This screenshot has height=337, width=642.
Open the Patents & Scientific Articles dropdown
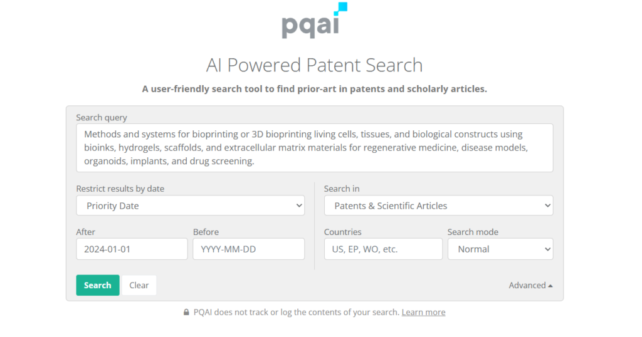(438, 205)
